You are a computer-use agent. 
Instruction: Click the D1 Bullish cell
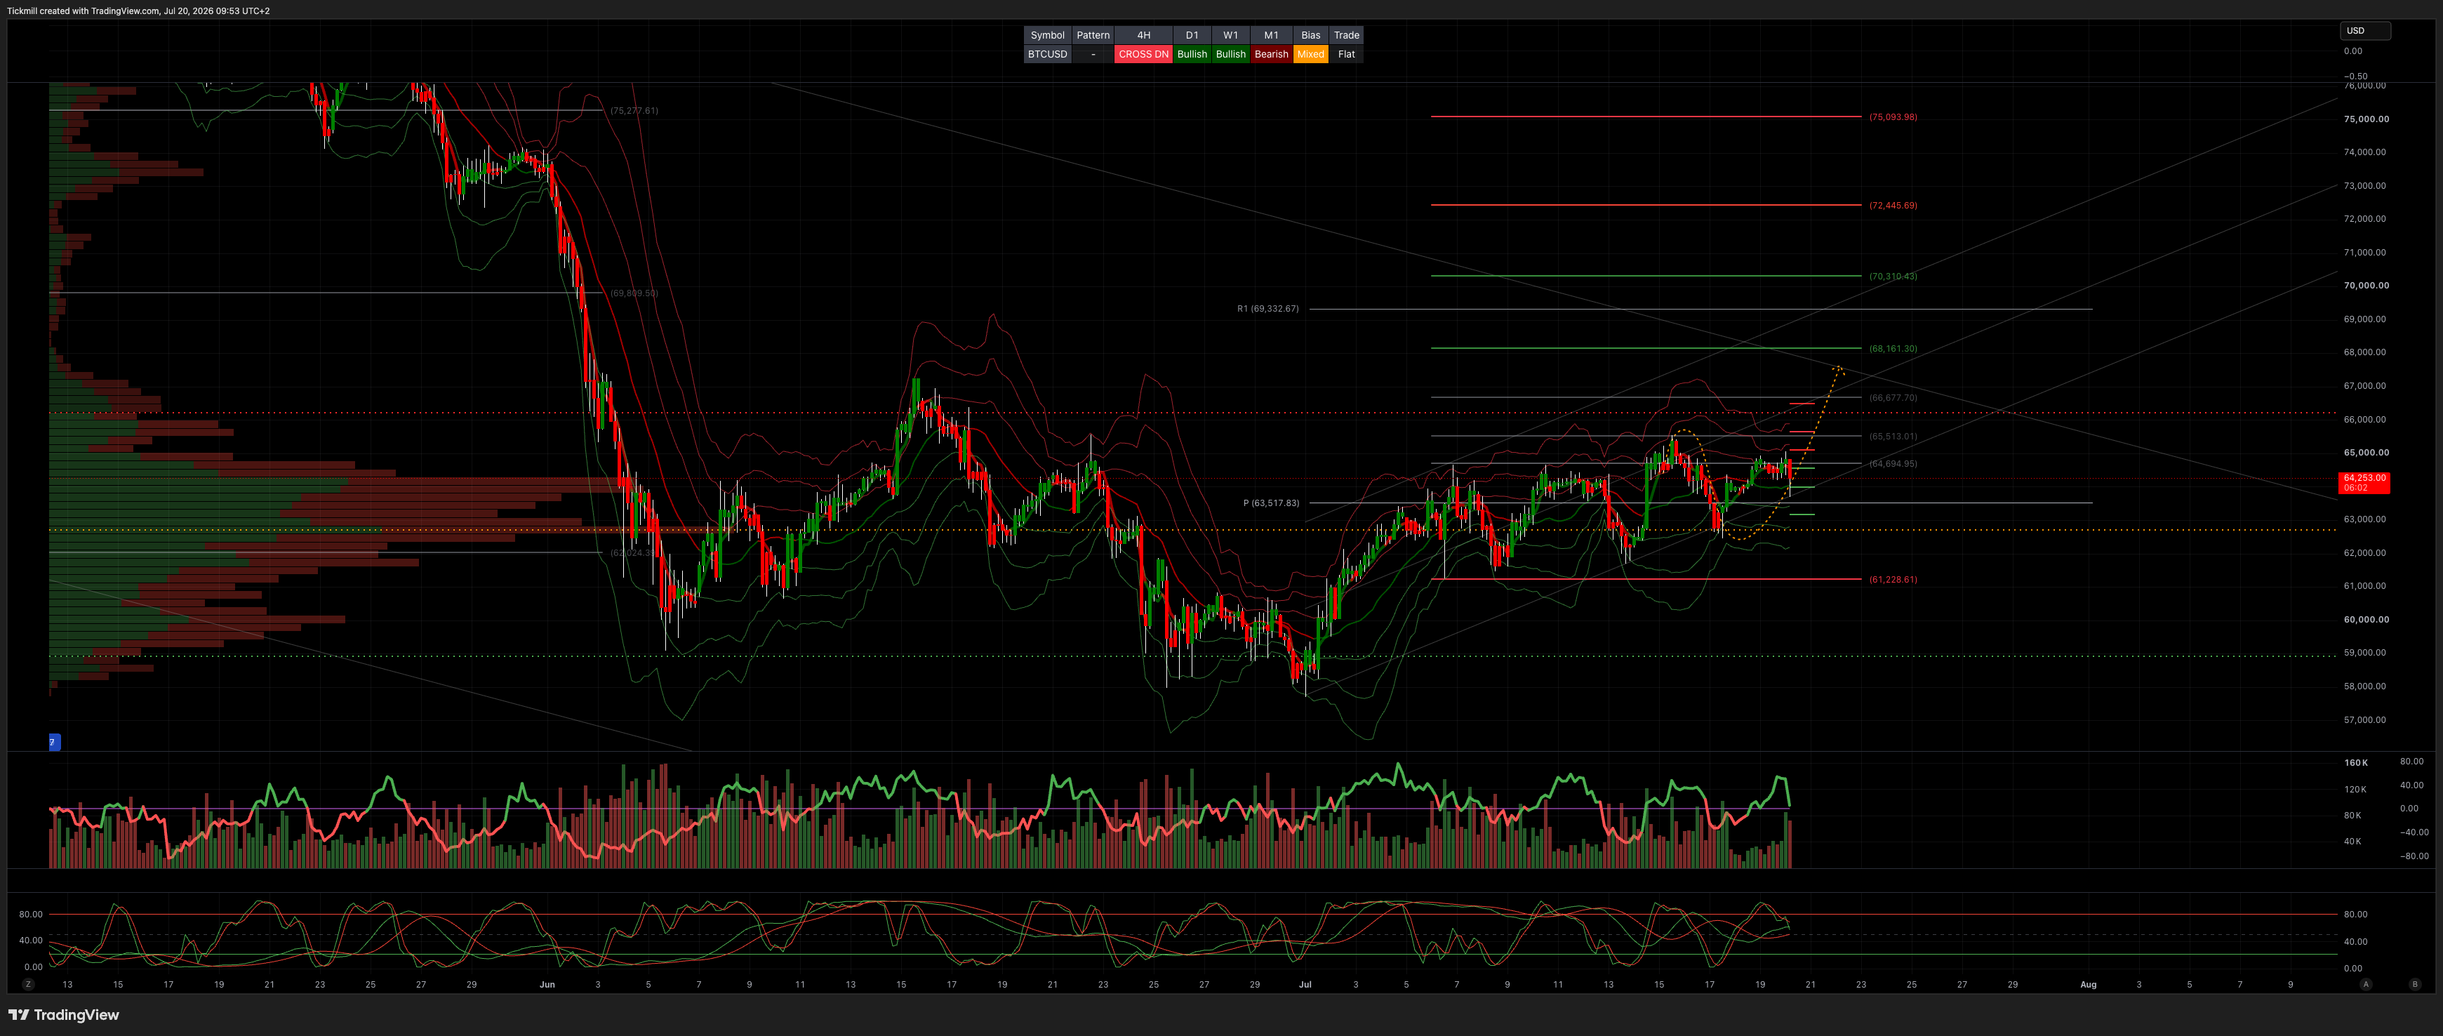(1192, 54)
